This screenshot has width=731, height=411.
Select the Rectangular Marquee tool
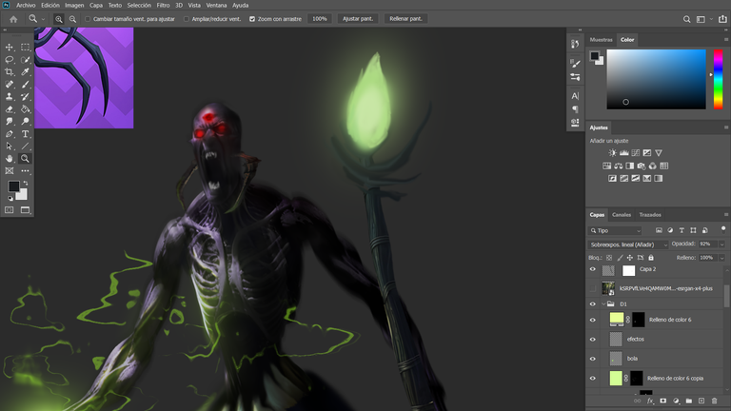pyautogui.click(x=25, y=47)
